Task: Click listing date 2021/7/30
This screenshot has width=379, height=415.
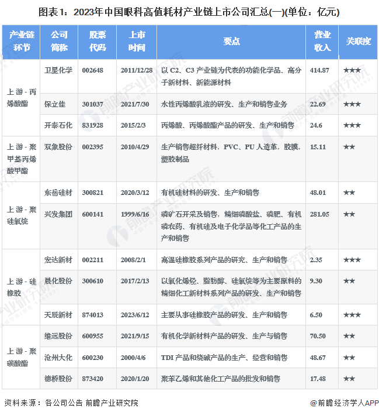Action: click(135, 104)
